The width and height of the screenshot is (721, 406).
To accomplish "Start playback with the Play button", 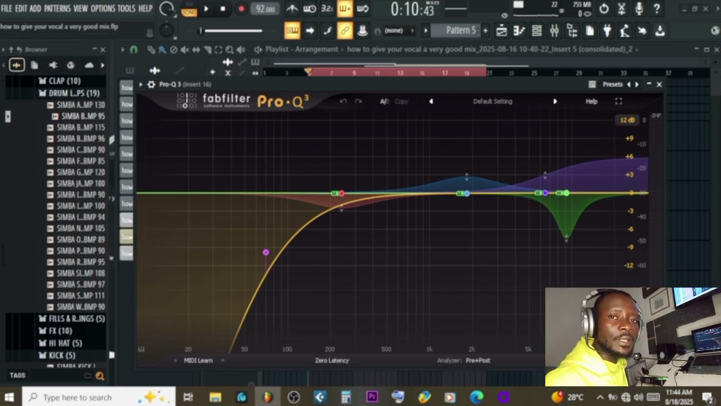I will [x=206, y=8].
